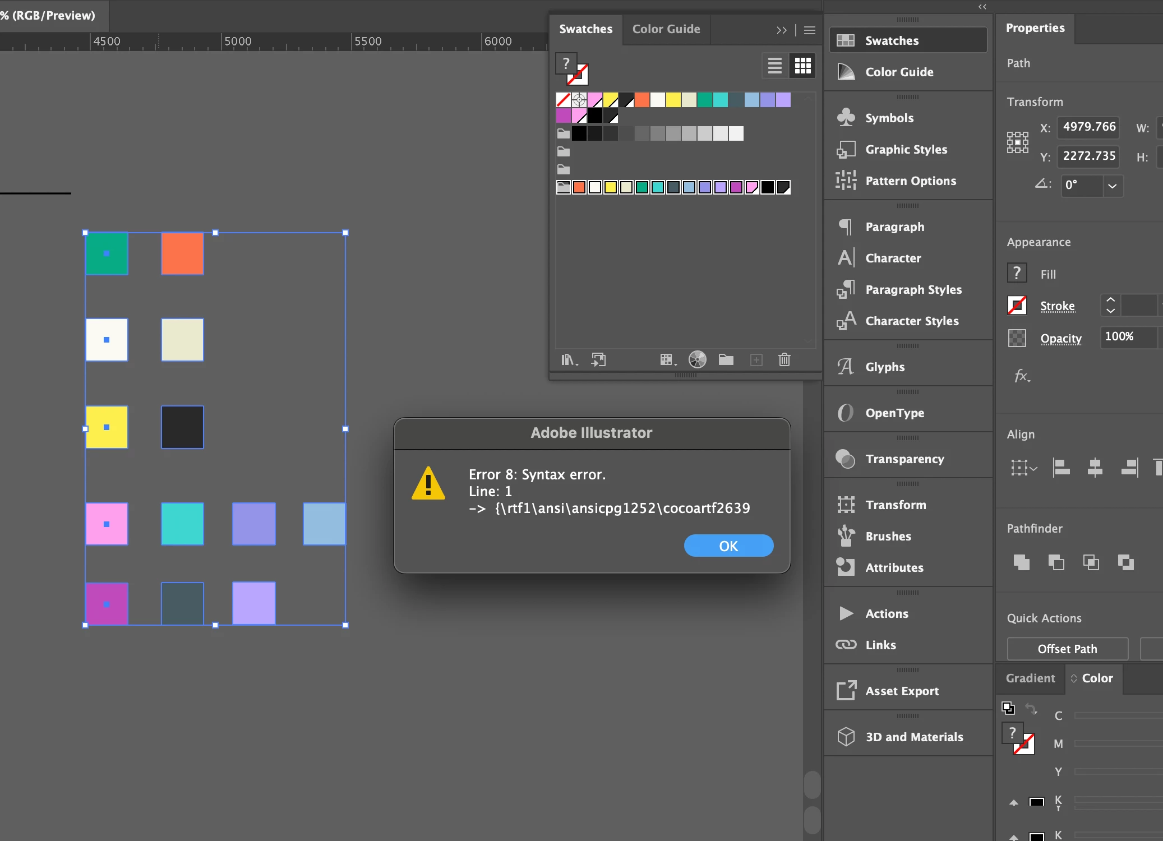Viewport: 1163px width, 841px height.
Task: Click the New Color Group folder icon
Action: point(726,360)
